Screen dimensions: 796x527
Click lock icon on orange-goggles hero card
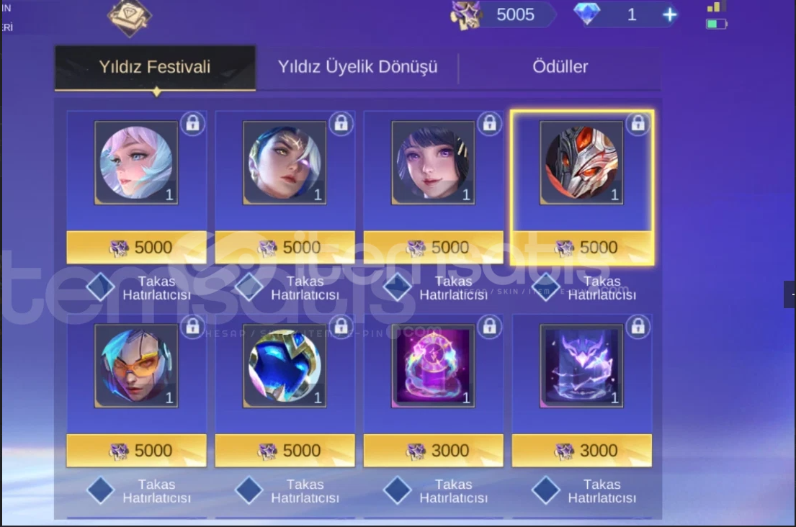point(192,327)
